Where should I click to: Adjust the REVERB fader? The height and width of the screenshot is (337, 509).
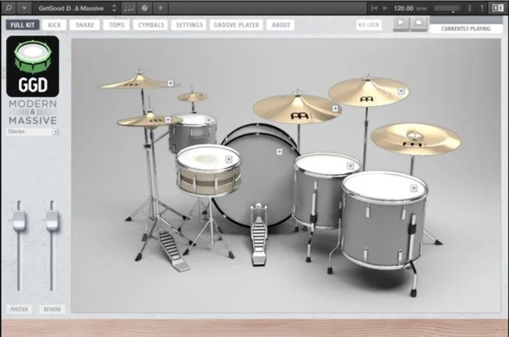[x=52, y=221]
